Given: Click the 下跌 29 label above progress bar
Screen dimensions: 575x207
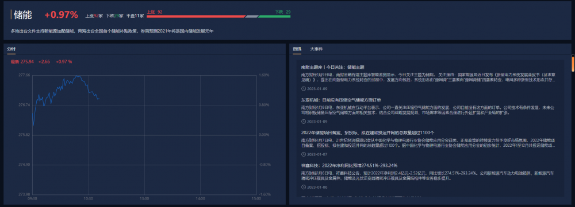Looking at the screenshot, I should click(283, 12).
